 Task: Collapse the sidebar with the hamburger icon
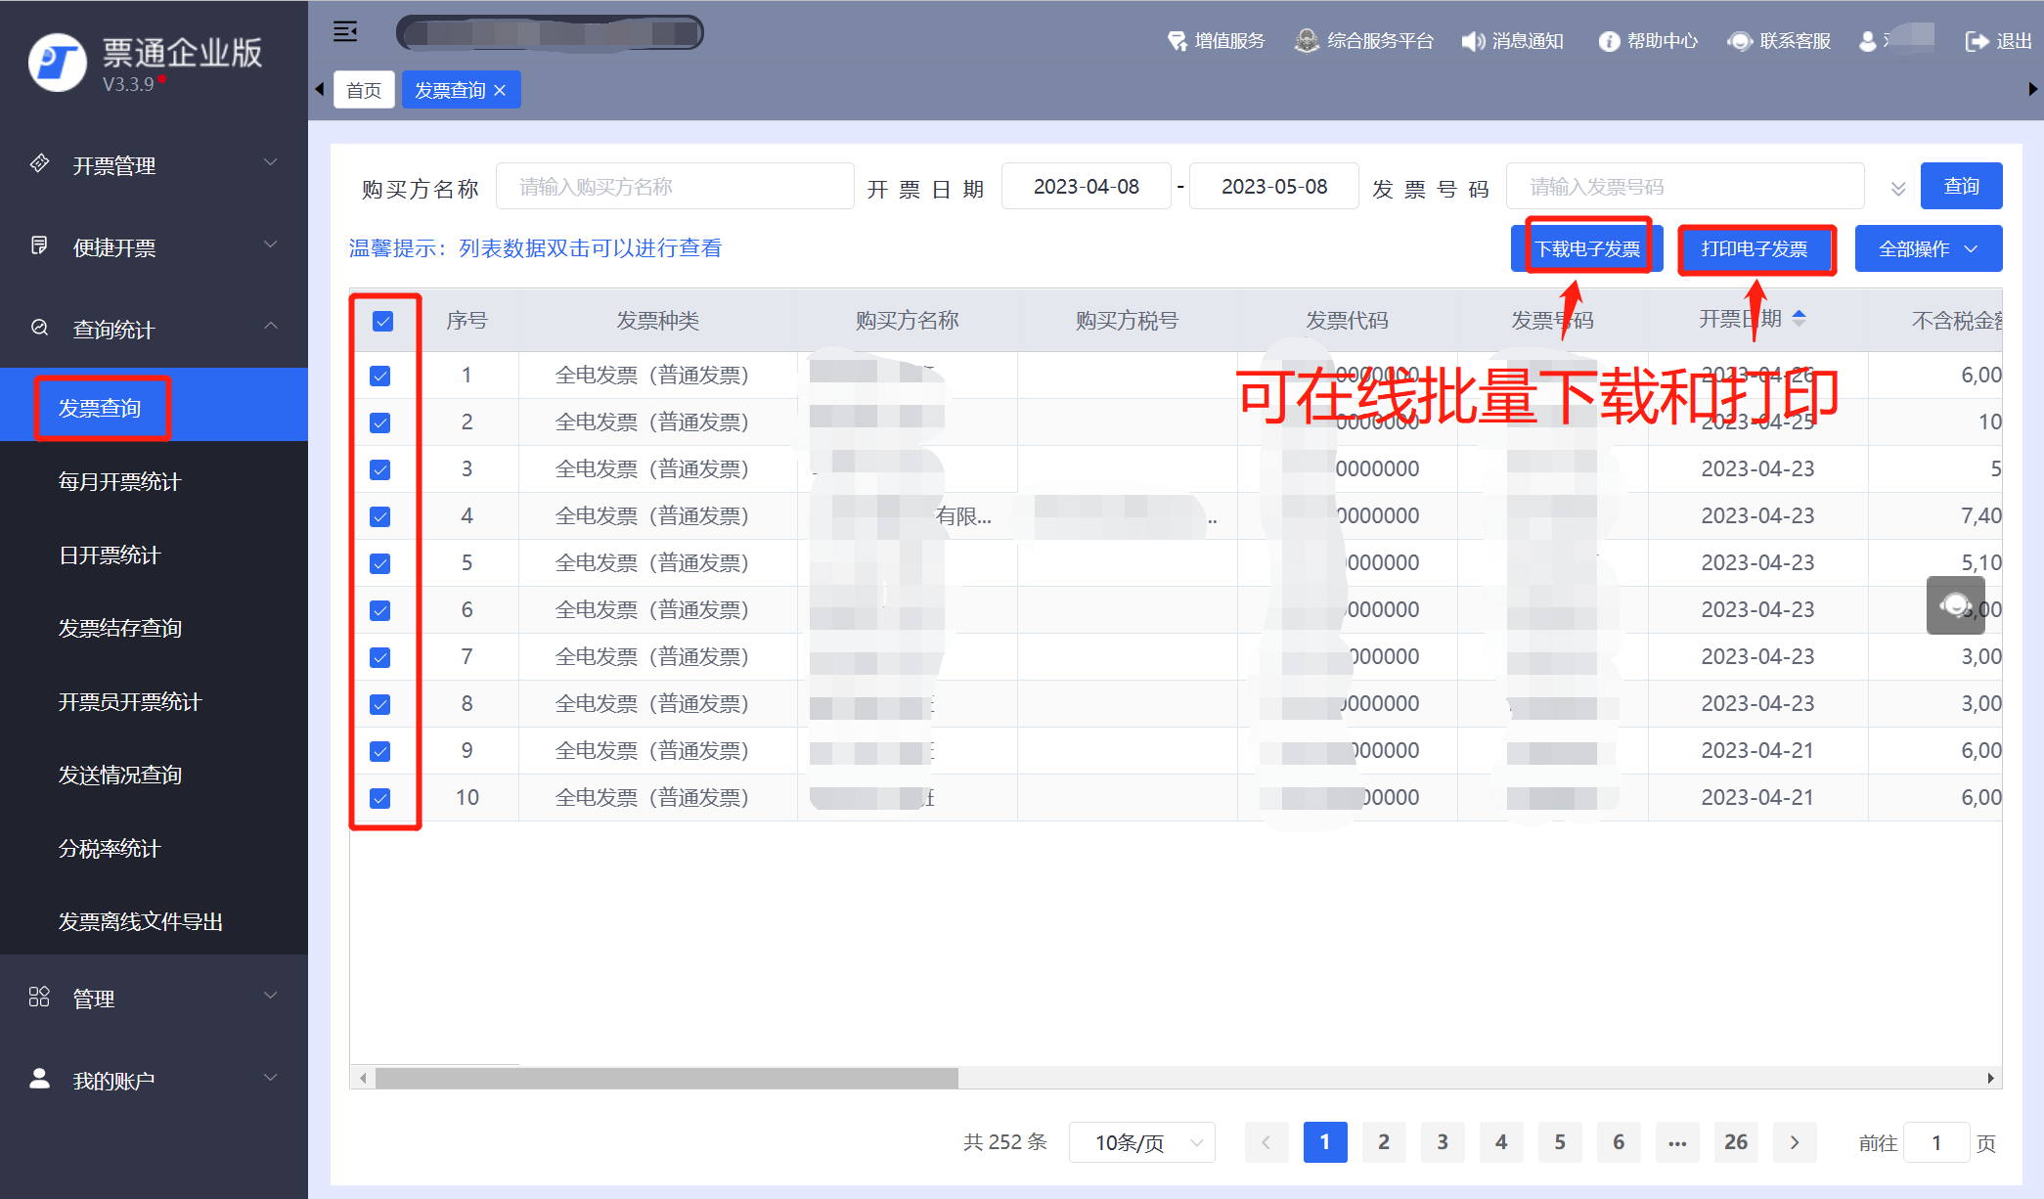point(345,32)
